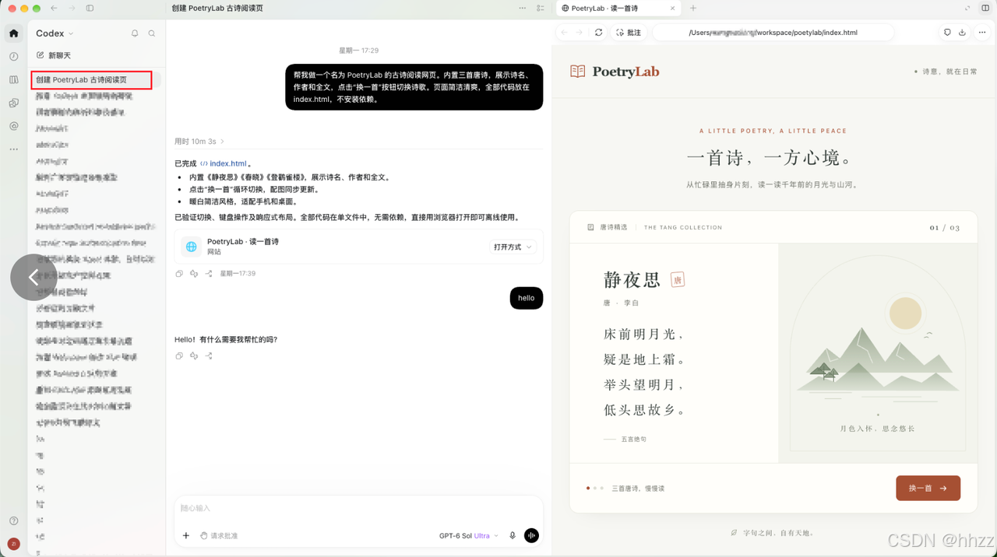Click 新聊天 to start new chat
This screenshot has height=557, width=997.
[x=53, y=55]
